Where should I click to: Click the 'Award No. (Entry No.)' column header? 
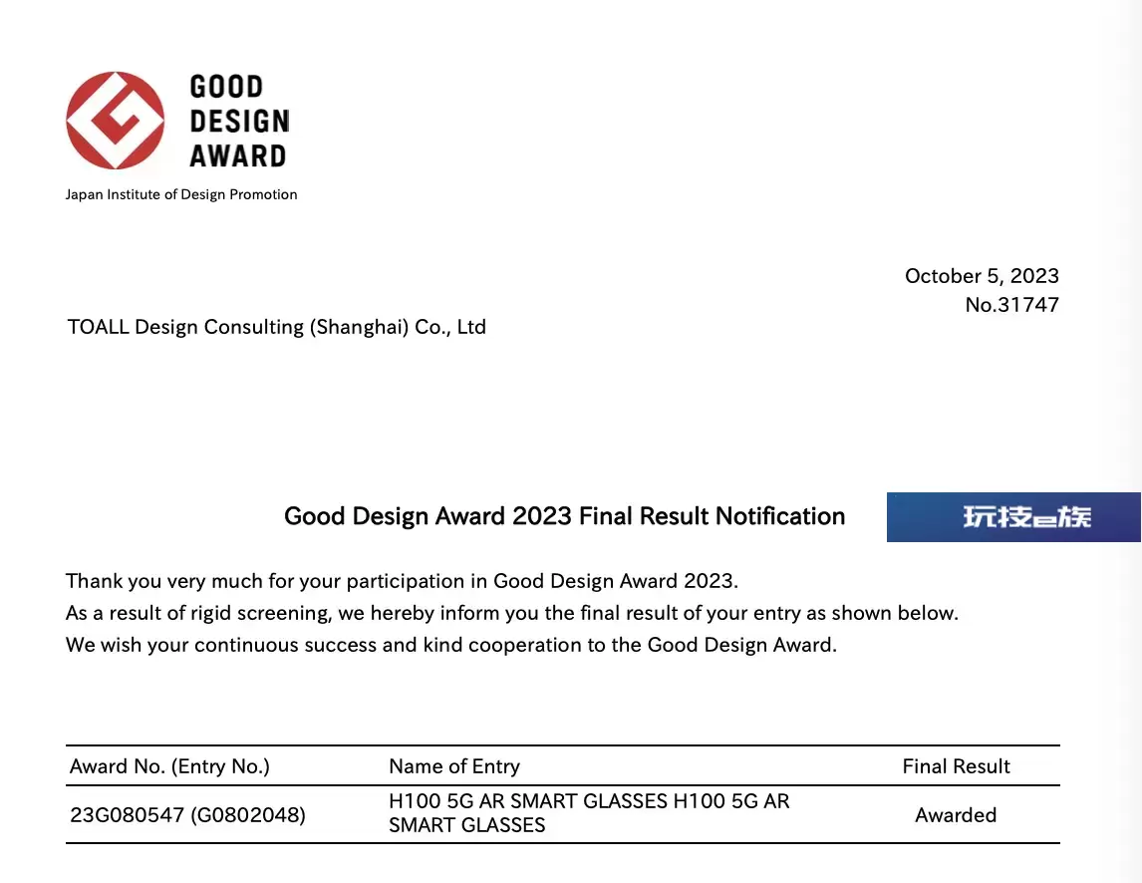click(169, 766)
